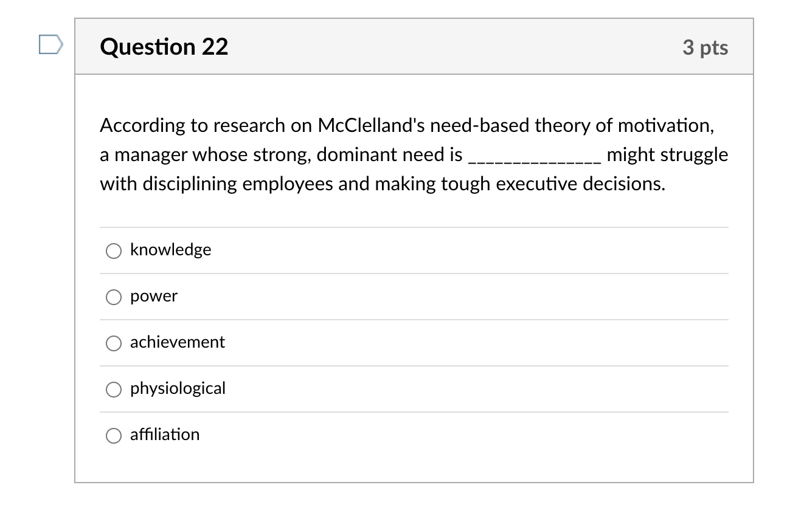This screenshot has width=804, height=513.
Task: Click the last answer row for "affiliation"
Action: (x=365, y=435)
